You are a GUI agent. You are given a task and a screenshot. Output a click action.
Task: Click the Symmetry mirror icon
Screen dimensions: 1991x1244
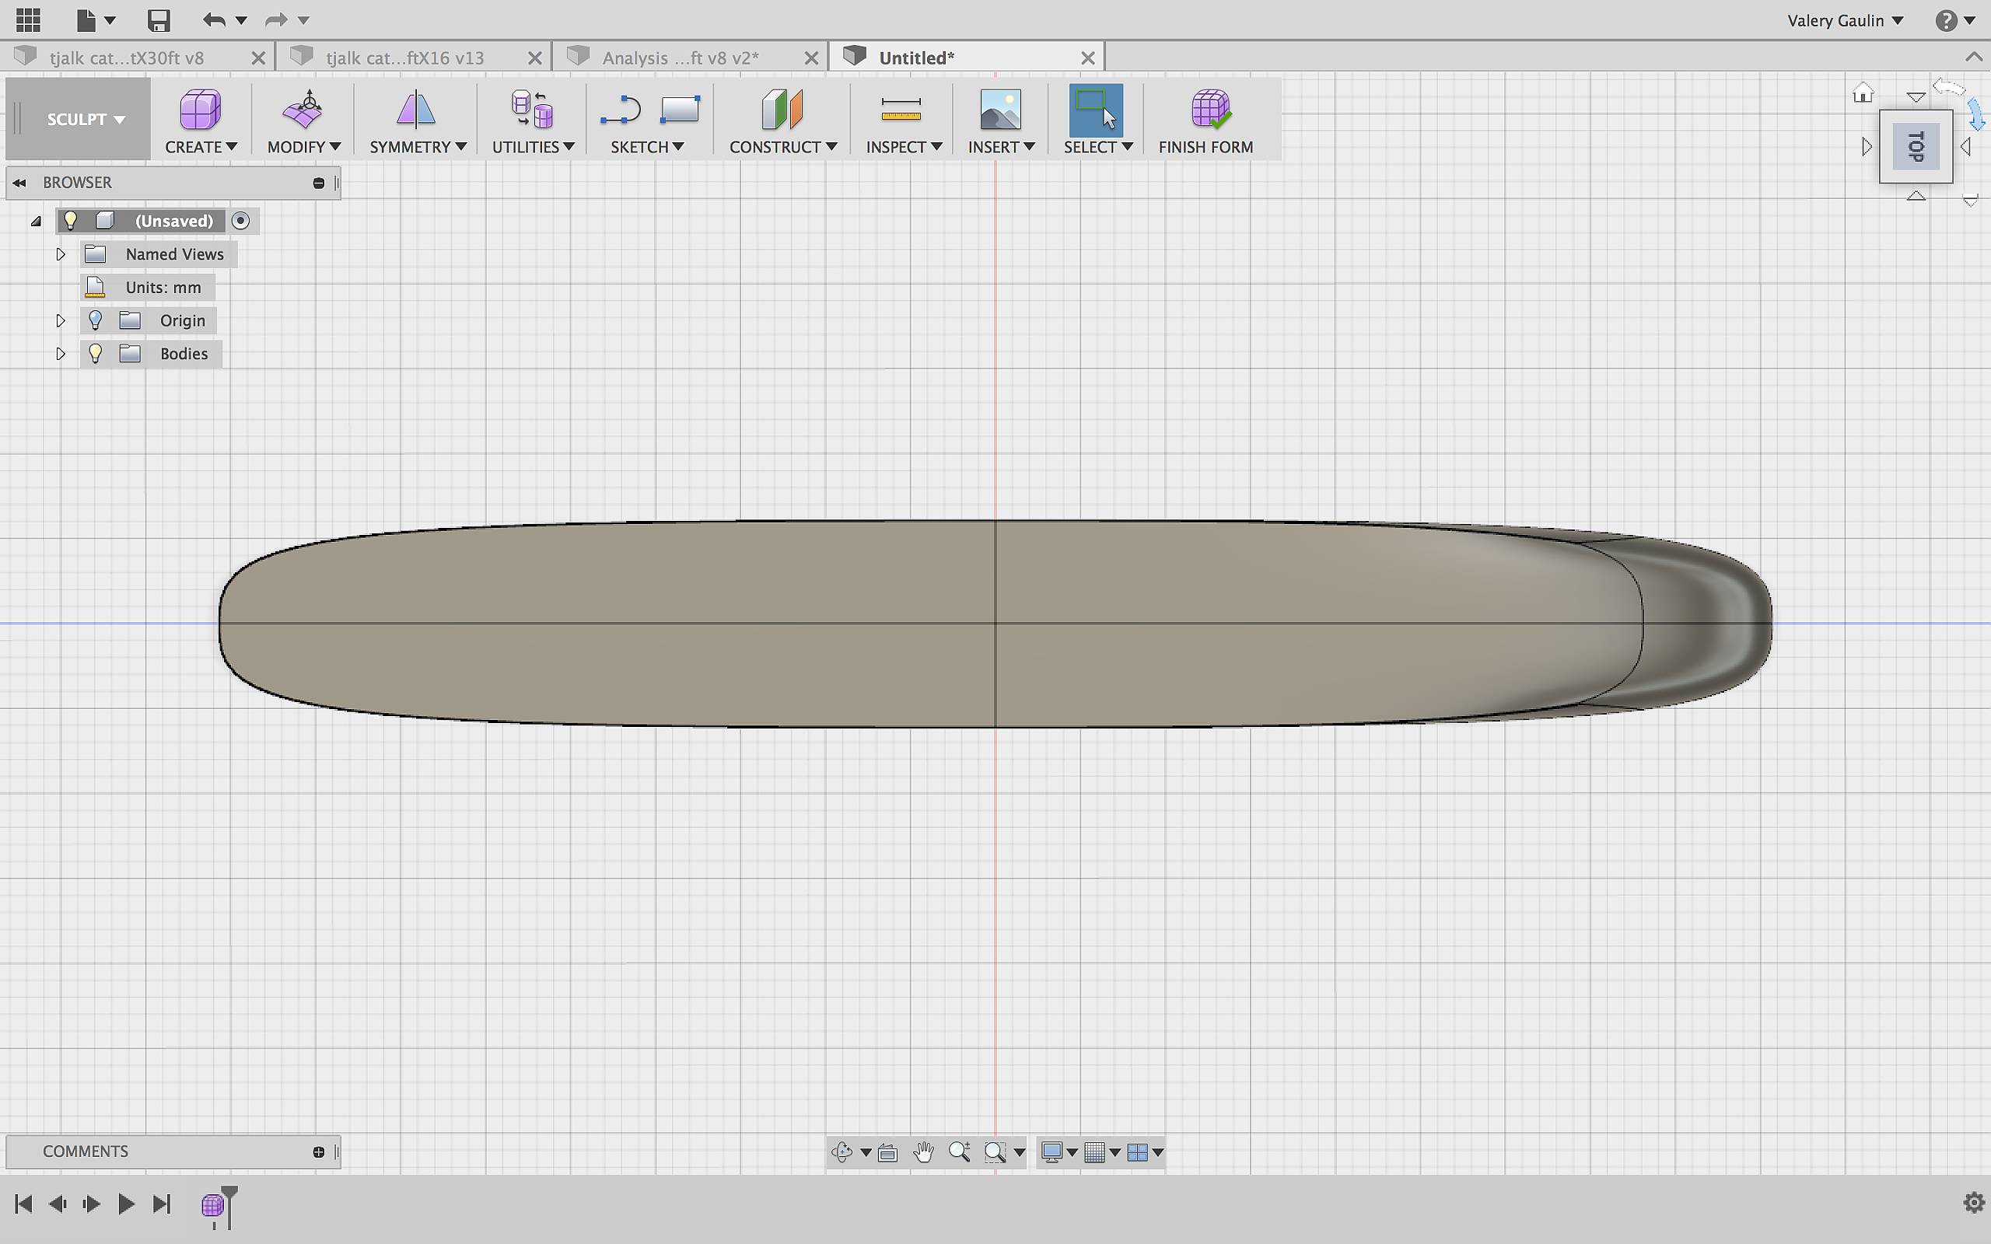415,110
